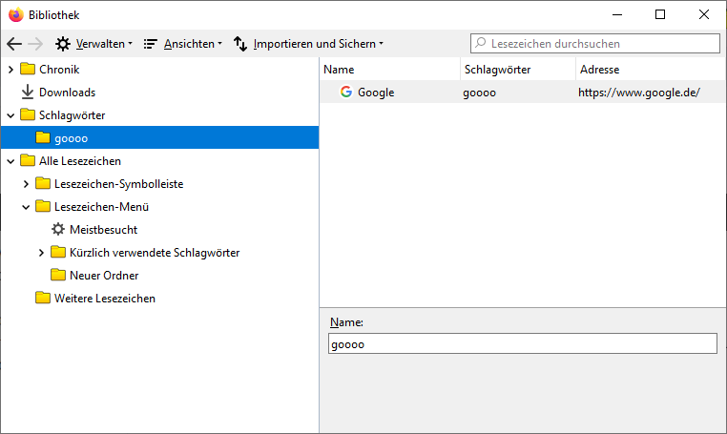Select the Downloads arrow icon entry

click(27, 93)
